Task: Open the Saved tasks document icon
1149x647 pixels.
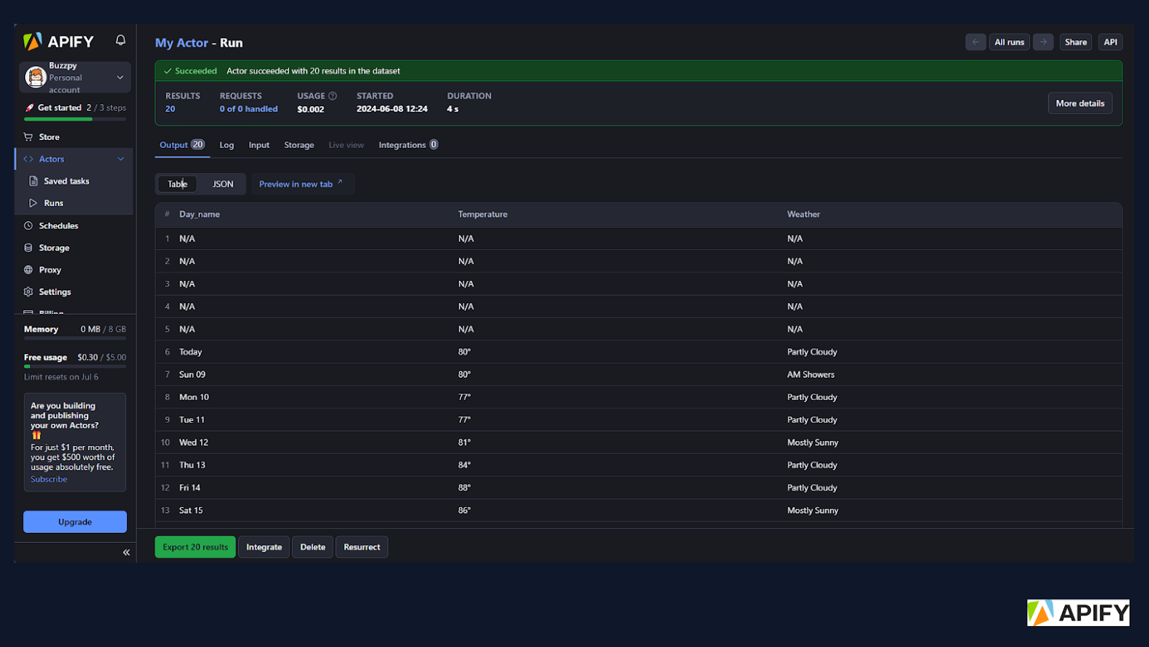Action: [x=33, y=181]
